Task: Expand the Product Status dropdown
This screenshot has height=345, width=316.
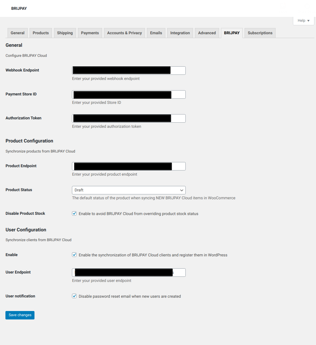Action: 129,190
